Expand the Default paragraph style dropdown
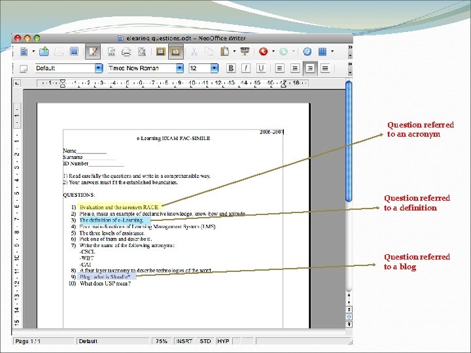Screen dimensions: 471x353 [x=99, y=68]
